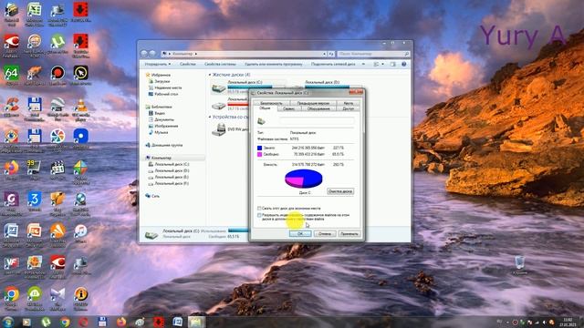The width and height of the screenshot is (584, 328).
Task: Open the Firefox desktop shortcut
Action: pos(11,168)
